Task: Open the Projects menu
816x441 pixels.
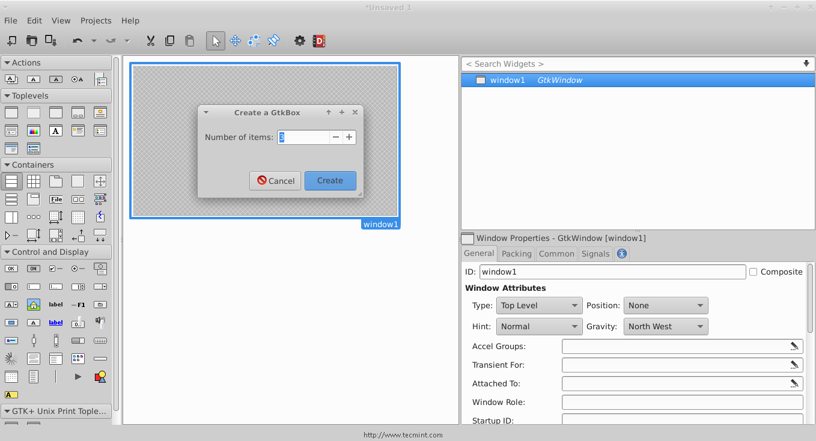Action: 96,20
